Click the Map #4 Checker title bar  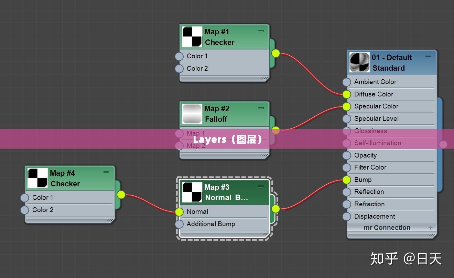click(70, 178)
